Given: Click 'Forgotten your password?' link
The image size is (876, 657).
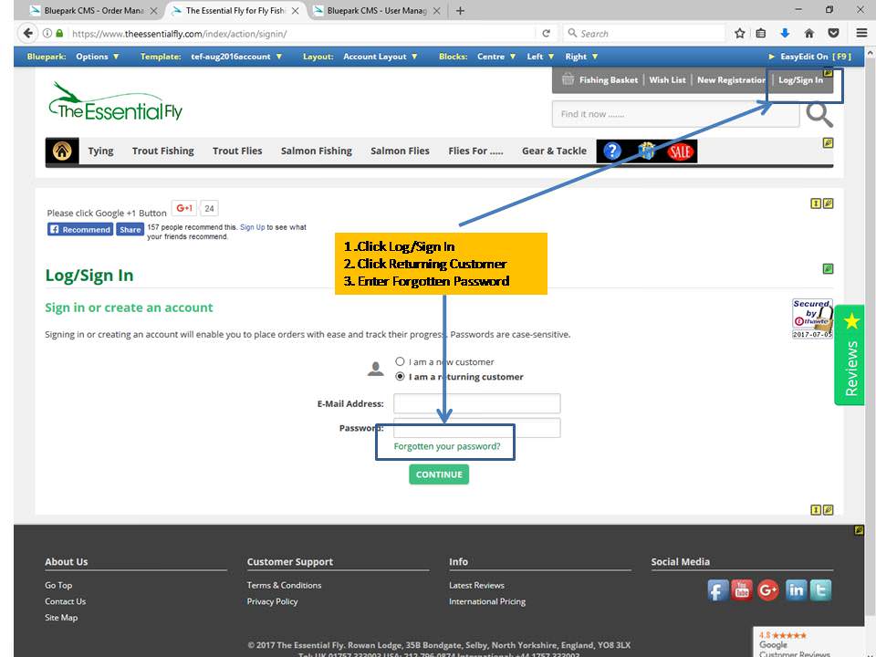Looking at the screenshot, I should (x=447, y=446).
